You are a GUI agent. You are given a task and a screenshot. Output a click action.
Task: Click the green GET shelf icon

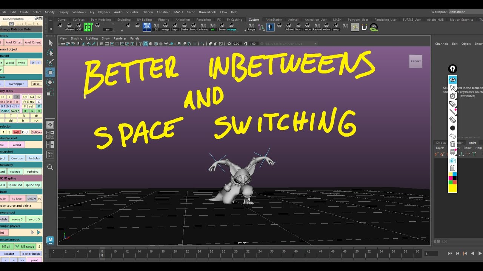pos(88,27)
